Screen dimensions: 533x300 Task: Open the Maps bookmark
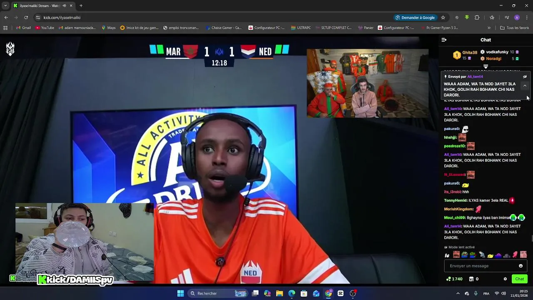click(x=109, y=28)
